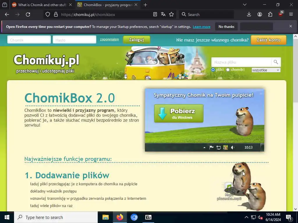The height and width of the screenshot is (223, 298).
Task: Open the tracking protection shield icon
Action: pos(48,15)
